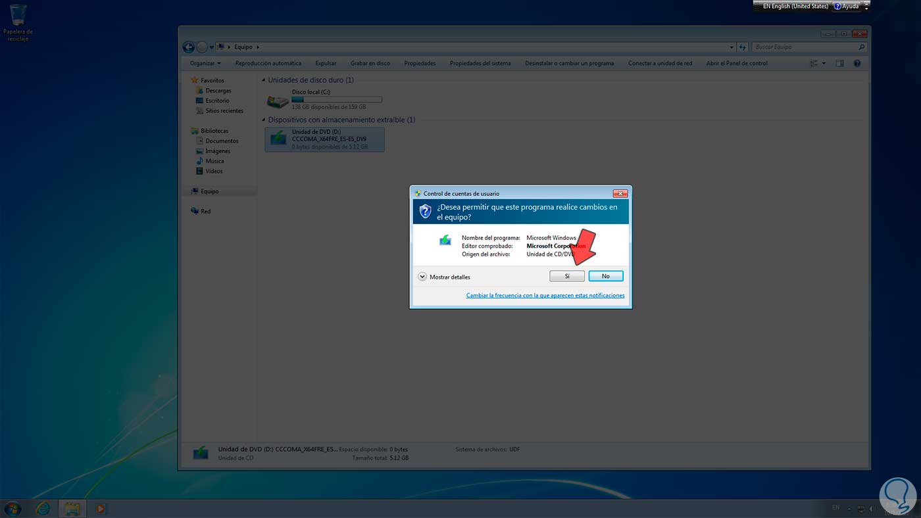Open Windows Media Player from the taskbar
The width and height of the screenshot is (921, 518).
pyautogui.click(x=101, y=508)
